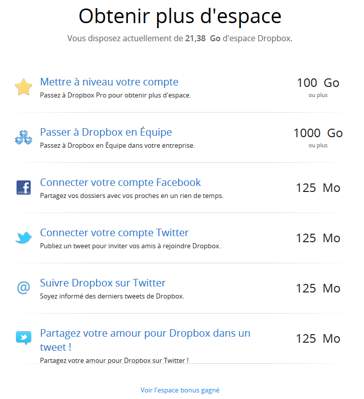Click the Passez à Dropbox Pro description text

coord(115,95)
